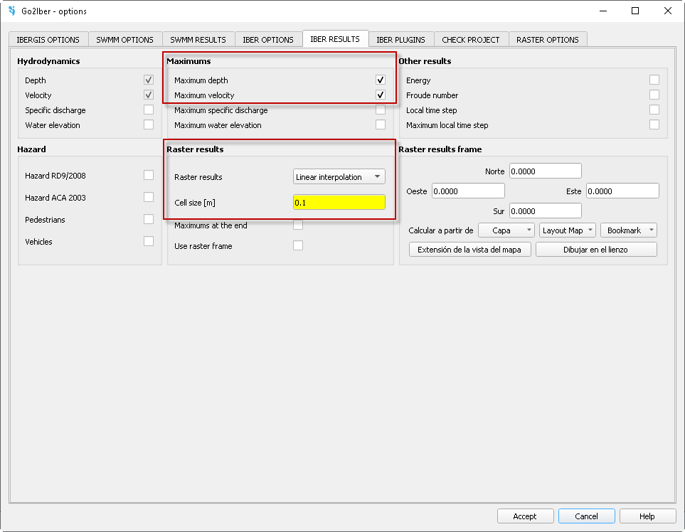This screenshot has width=685, height=532.
Task: Open the RASTER OPTIONS tab
Action: click(x=547, y=40)
